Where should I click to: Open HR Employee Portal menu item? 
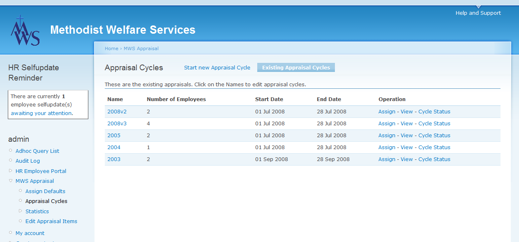pyautogui.click(x=41, y=171)
